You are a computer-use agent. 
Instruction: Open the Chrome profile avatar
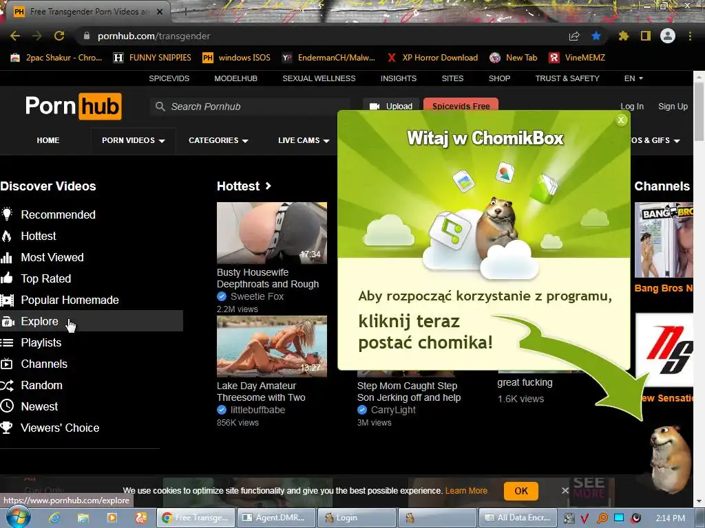coord(668,36)
